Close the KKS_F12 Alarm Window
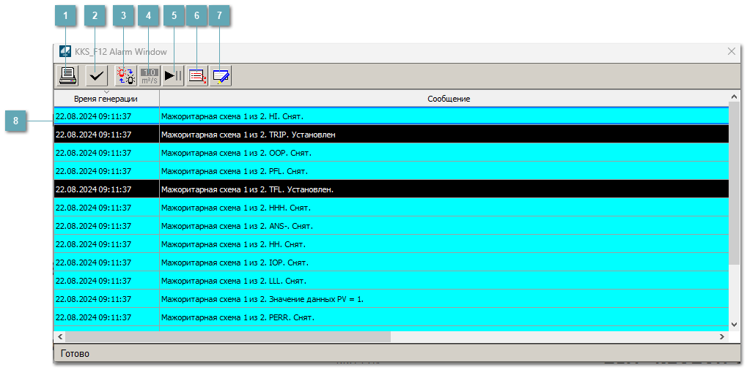 click(x=731, y=52)
